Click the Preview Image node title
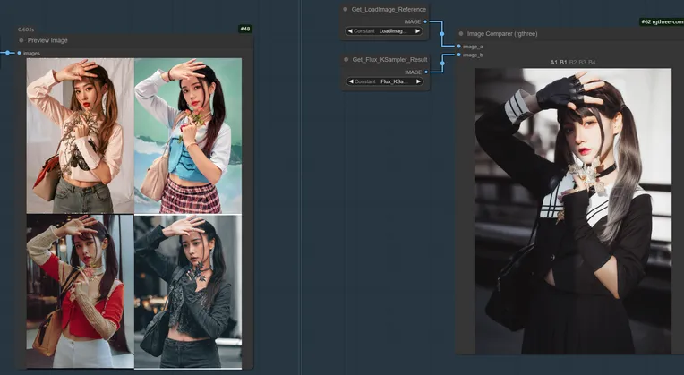Image resolution: width=684 pixels, height=375 pixels. [x=47, y=40]
